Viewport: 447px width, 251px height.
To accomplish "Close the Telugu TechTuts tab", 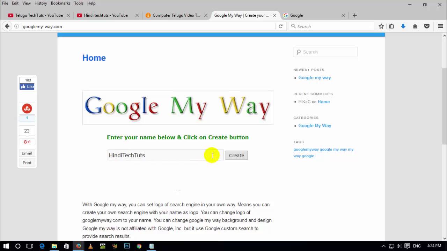I will pos(68,15).
